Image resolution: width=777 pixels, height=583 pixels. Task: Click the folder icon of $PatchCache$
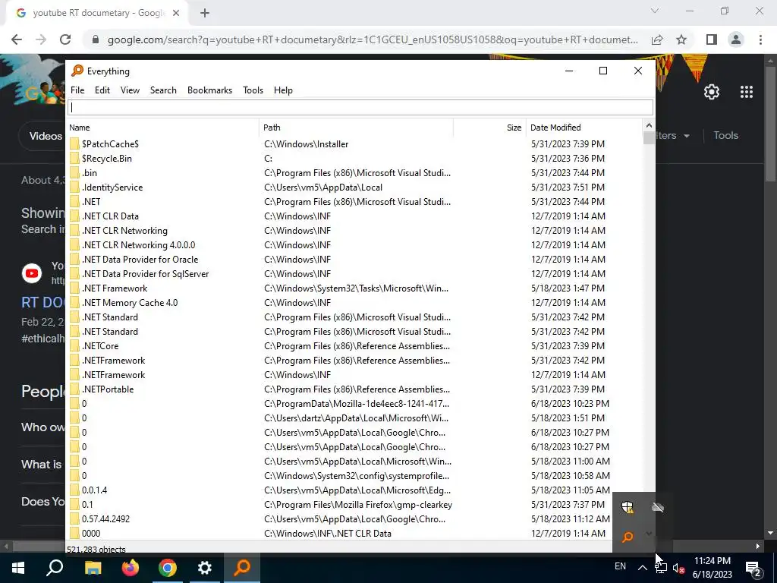74,143
